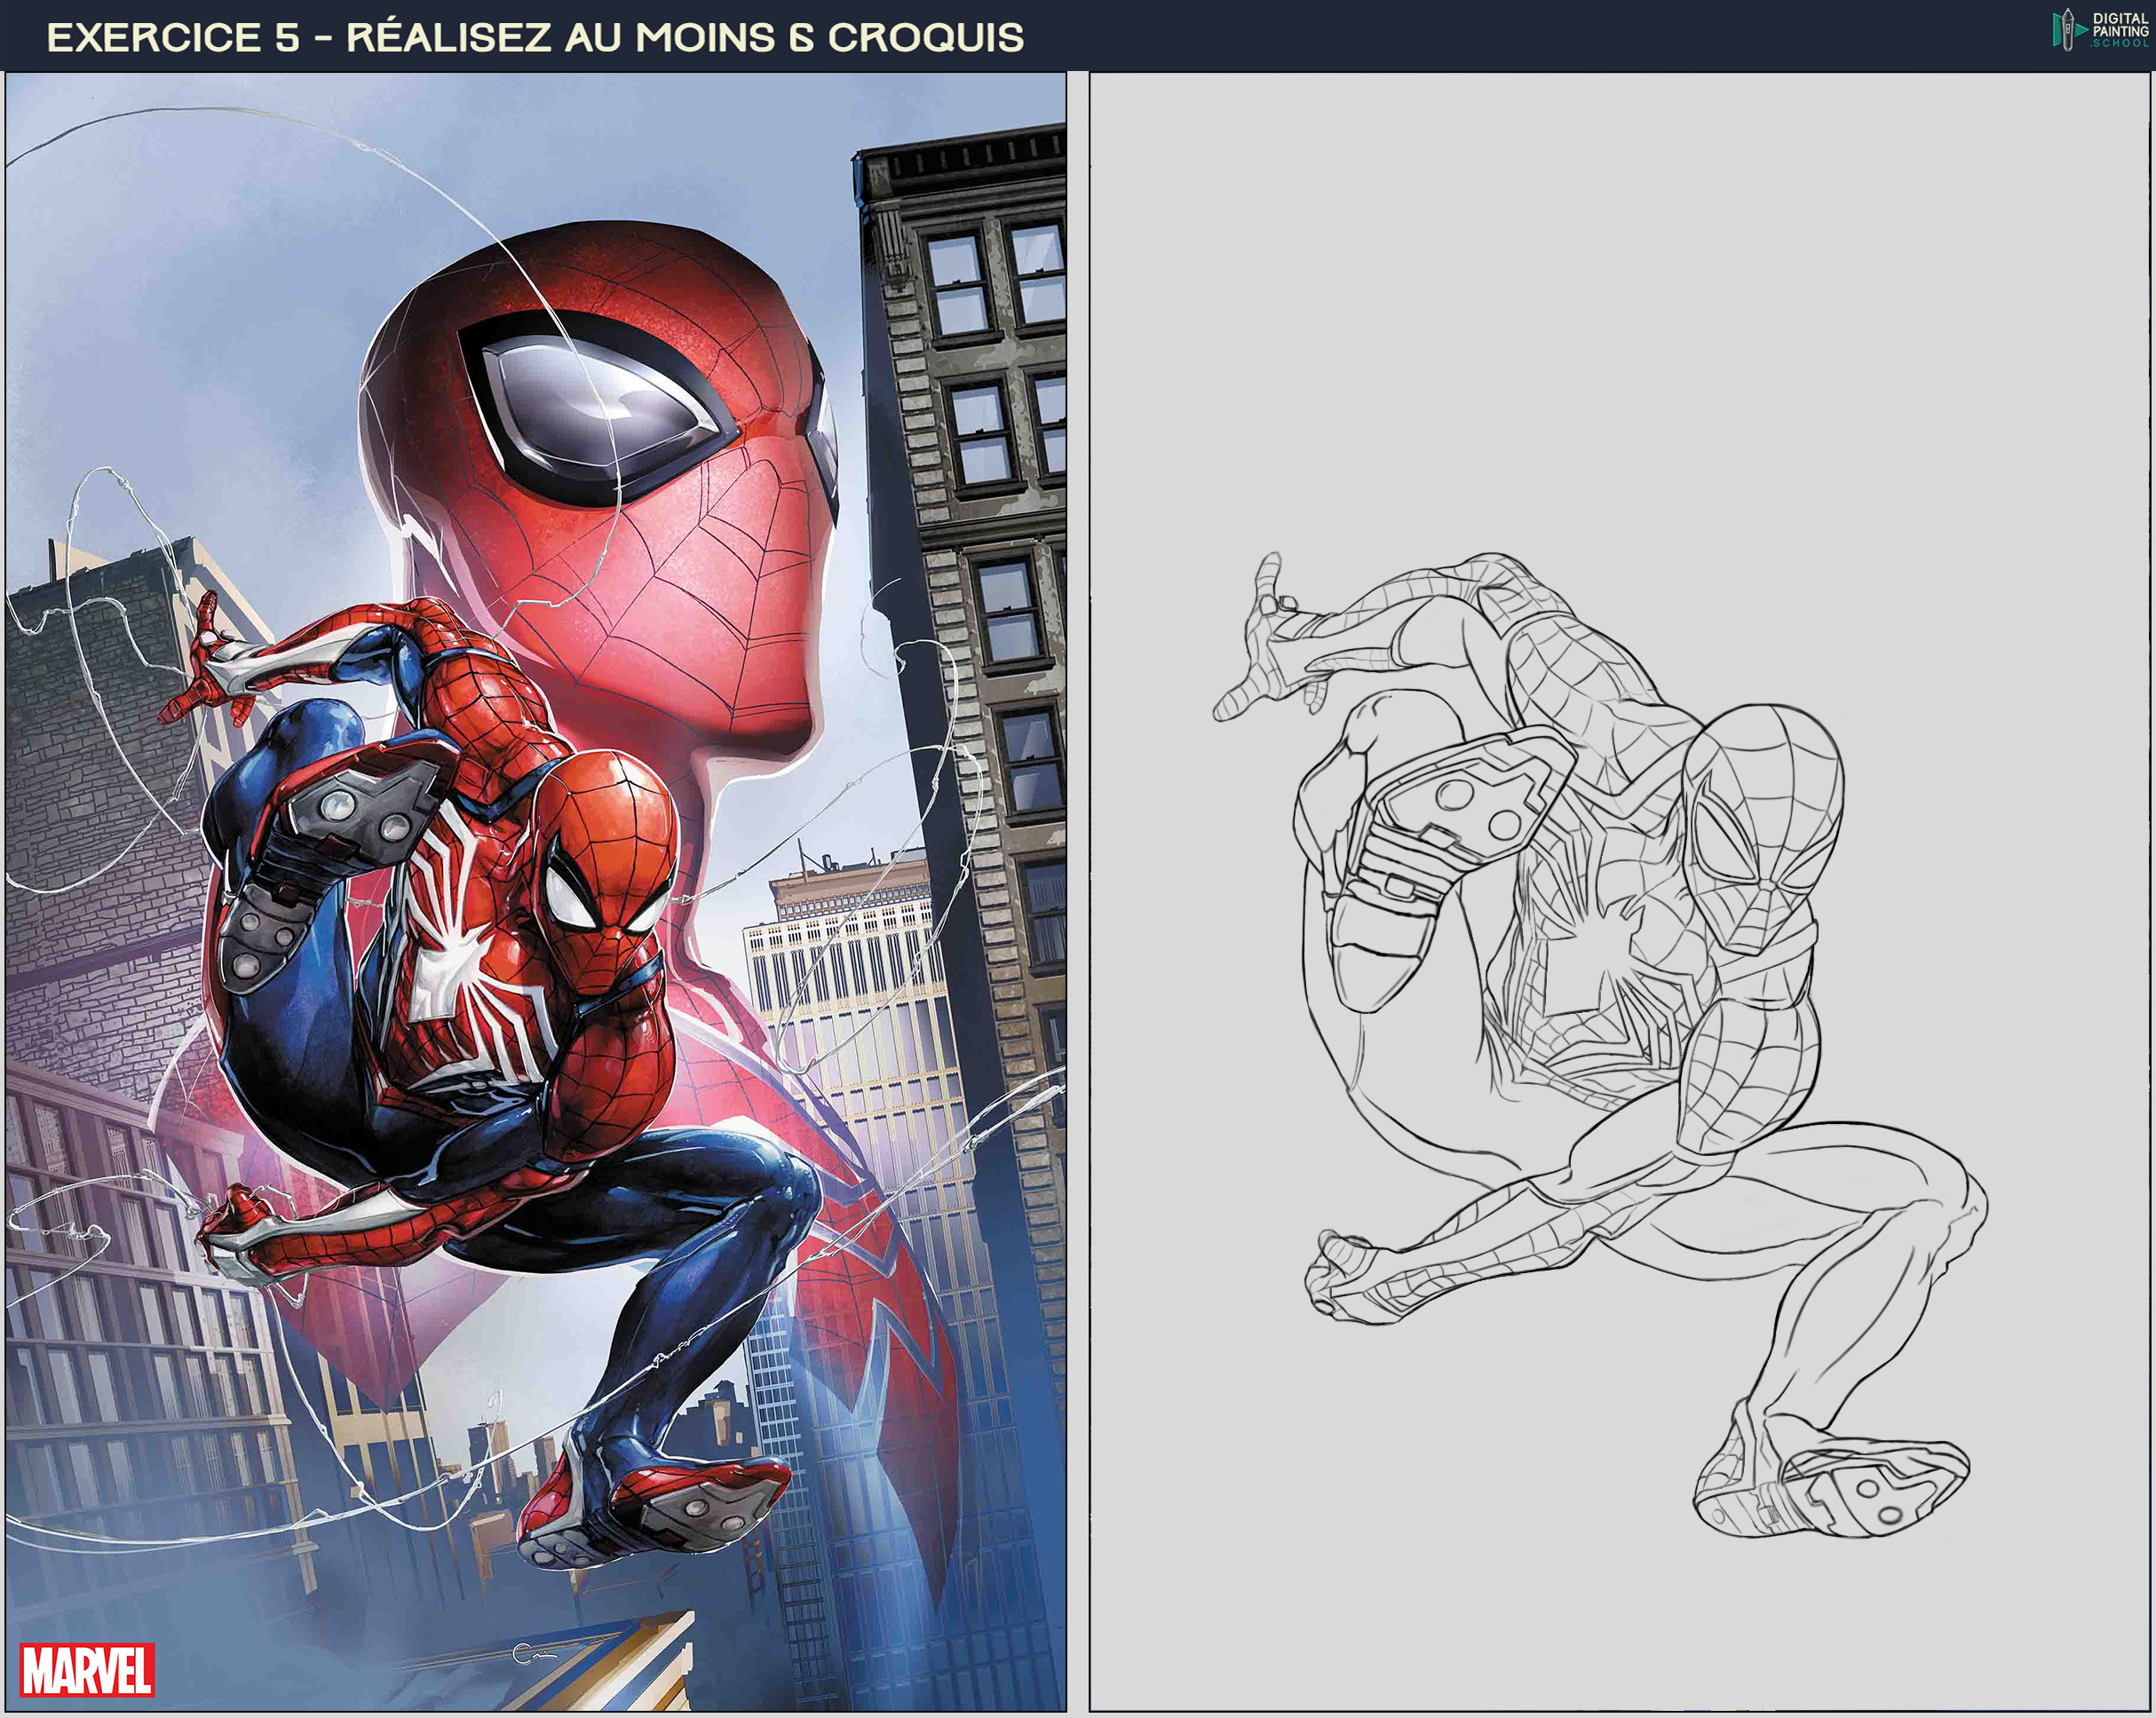
Task: Click the red Marvel logo
Action: coord(87,1669)
